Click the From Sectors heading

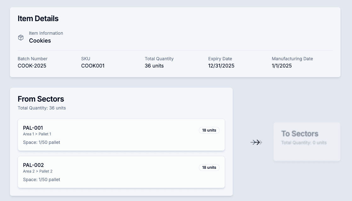point(41,99)
